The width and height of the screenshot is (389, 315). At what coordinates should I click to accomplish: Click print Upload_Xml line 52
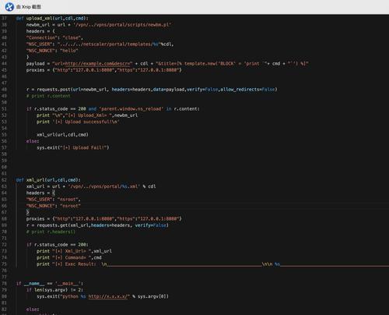(87, 115)
